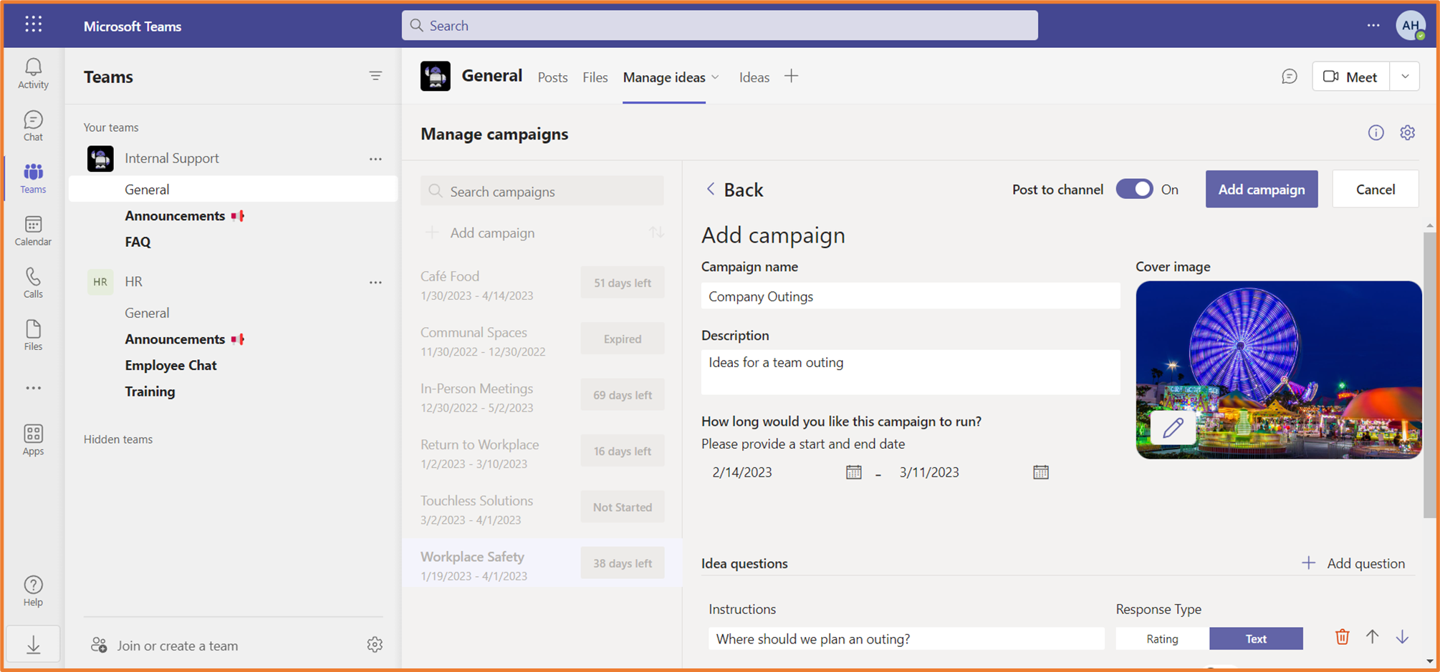Select Rating as the response type

[x=1162, y=638]
